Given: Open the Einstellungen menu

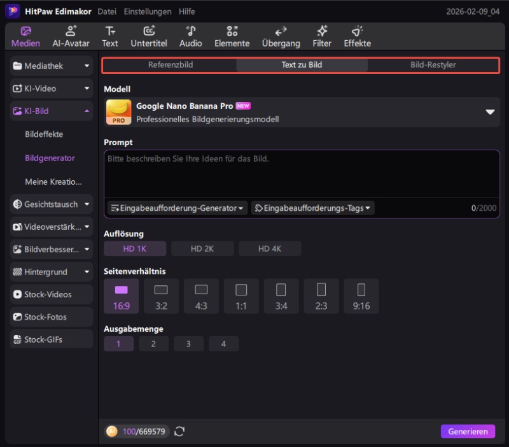Looking at the screenshot, I should (148, 11).
